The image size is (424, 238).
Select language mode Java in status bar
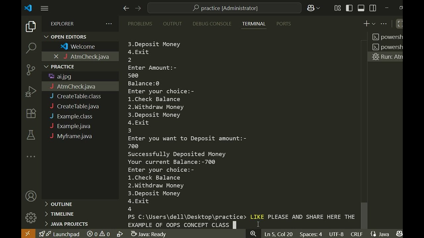pyautogui.click(x=380, y=234)
